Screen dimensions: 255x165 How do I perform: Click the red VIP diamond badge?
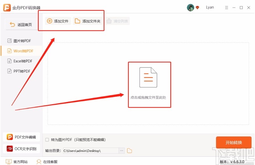(x=197, y=8)
